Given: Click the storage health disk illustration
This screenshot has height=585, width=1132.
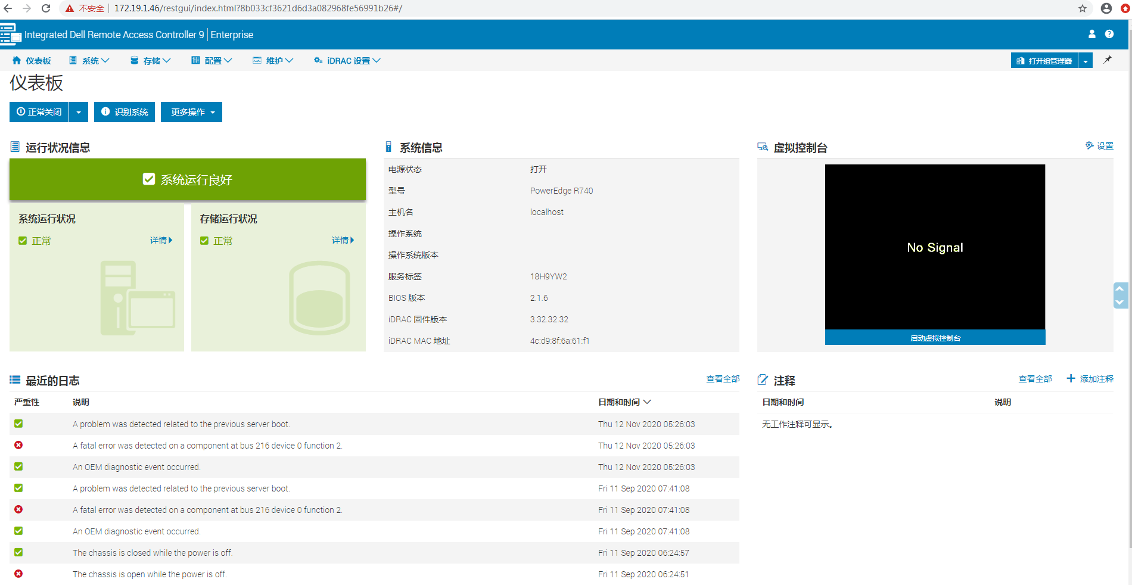Looking at the screenshot, I should coord(319,298).
